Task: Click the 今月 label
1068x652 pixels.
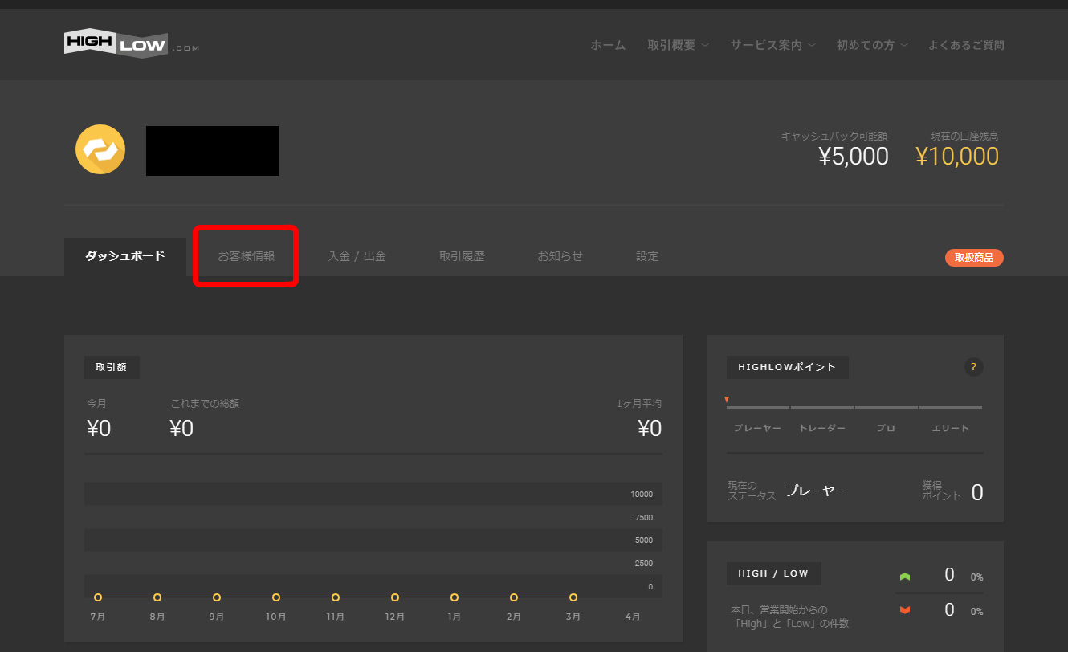Action: pyautogui.click(x=97, y=403)
